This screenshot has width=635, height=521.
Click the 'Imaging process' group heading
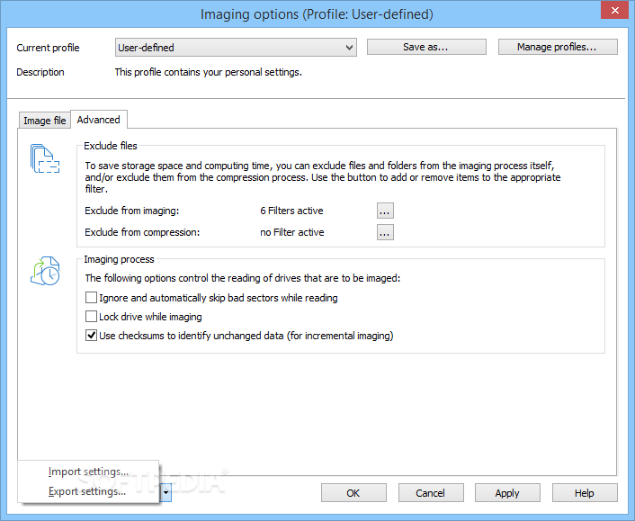119,259
